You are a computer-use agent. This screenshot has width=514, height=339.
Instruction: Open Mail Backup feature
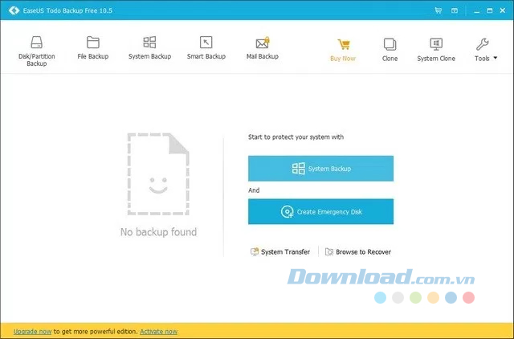tap(263, 48)
